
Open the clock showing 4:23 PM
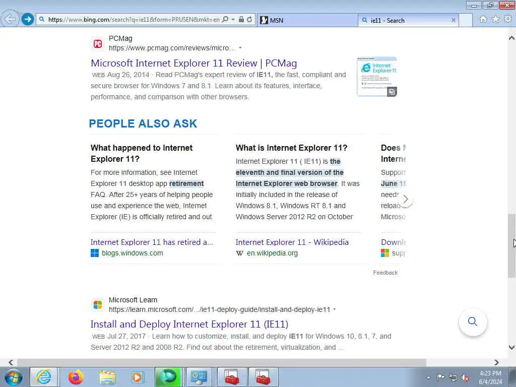490,377
